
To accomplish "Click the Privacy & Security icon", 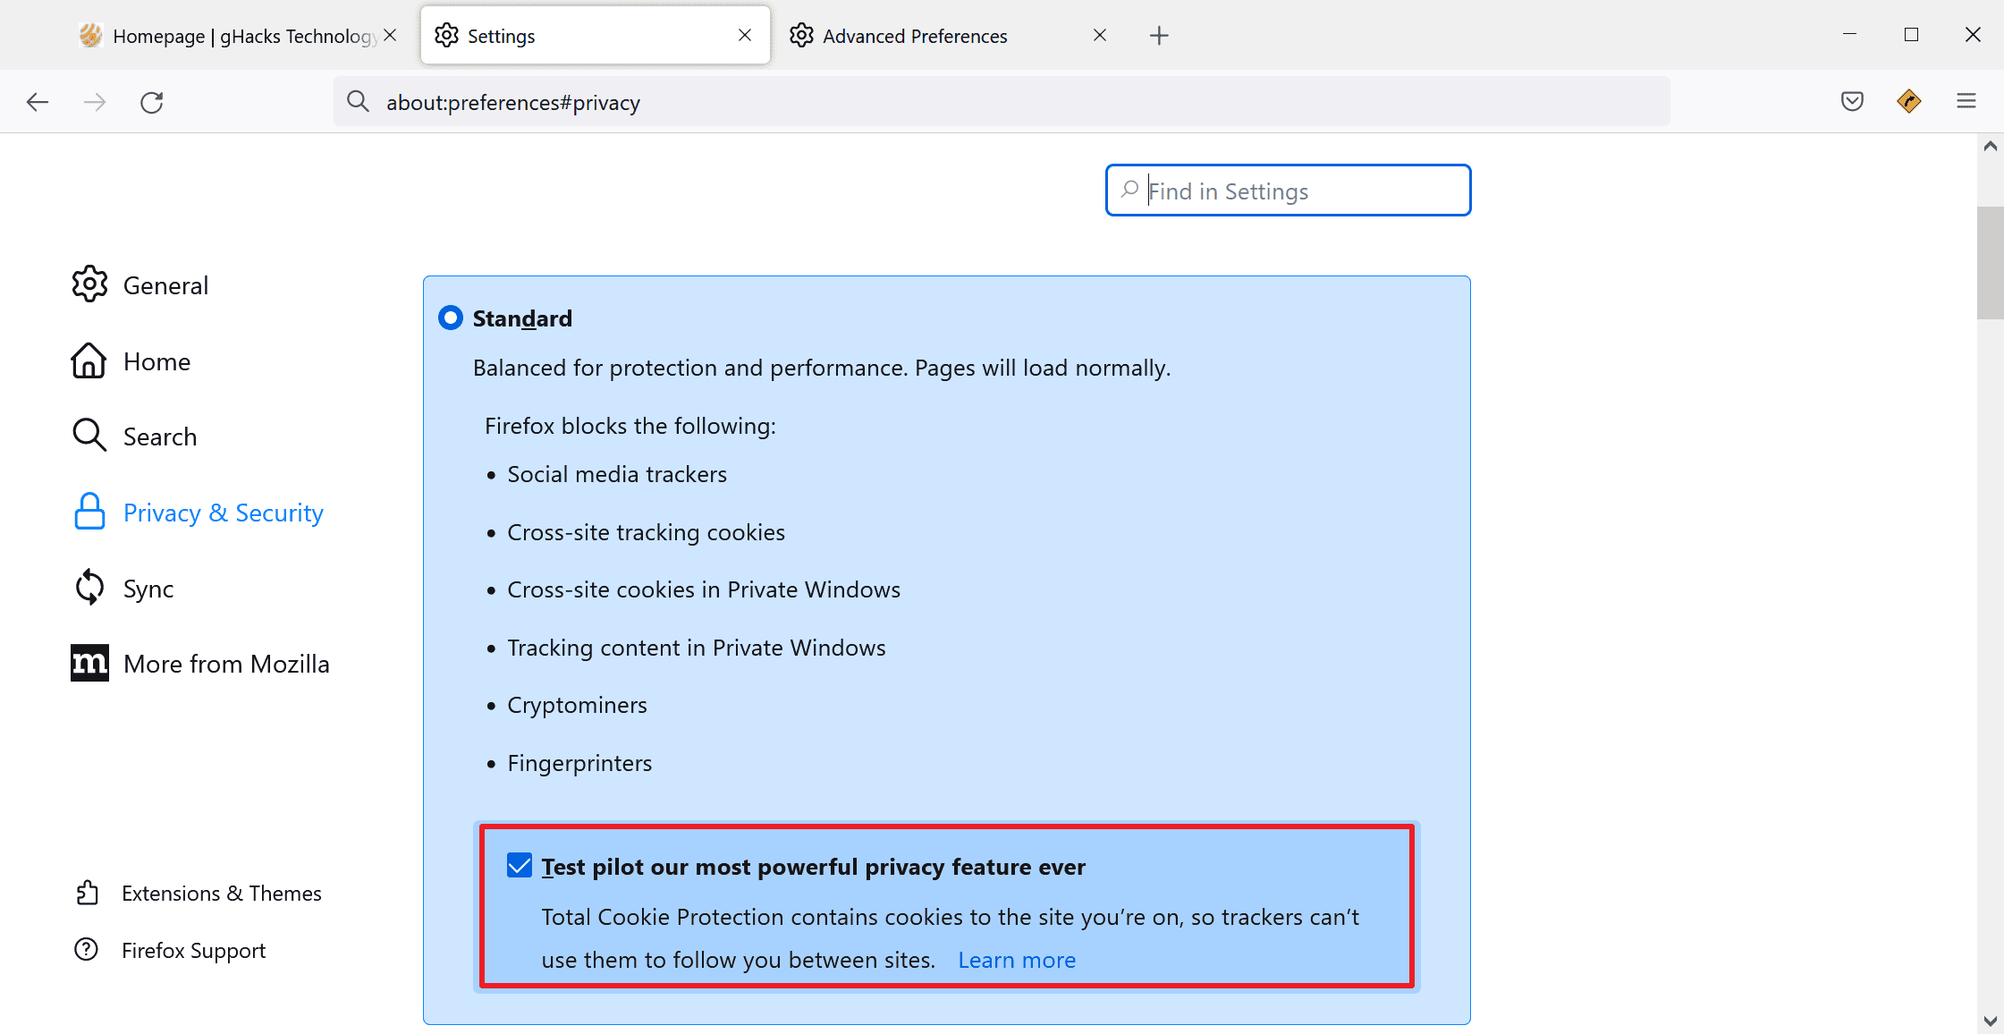I will [89, 512].
